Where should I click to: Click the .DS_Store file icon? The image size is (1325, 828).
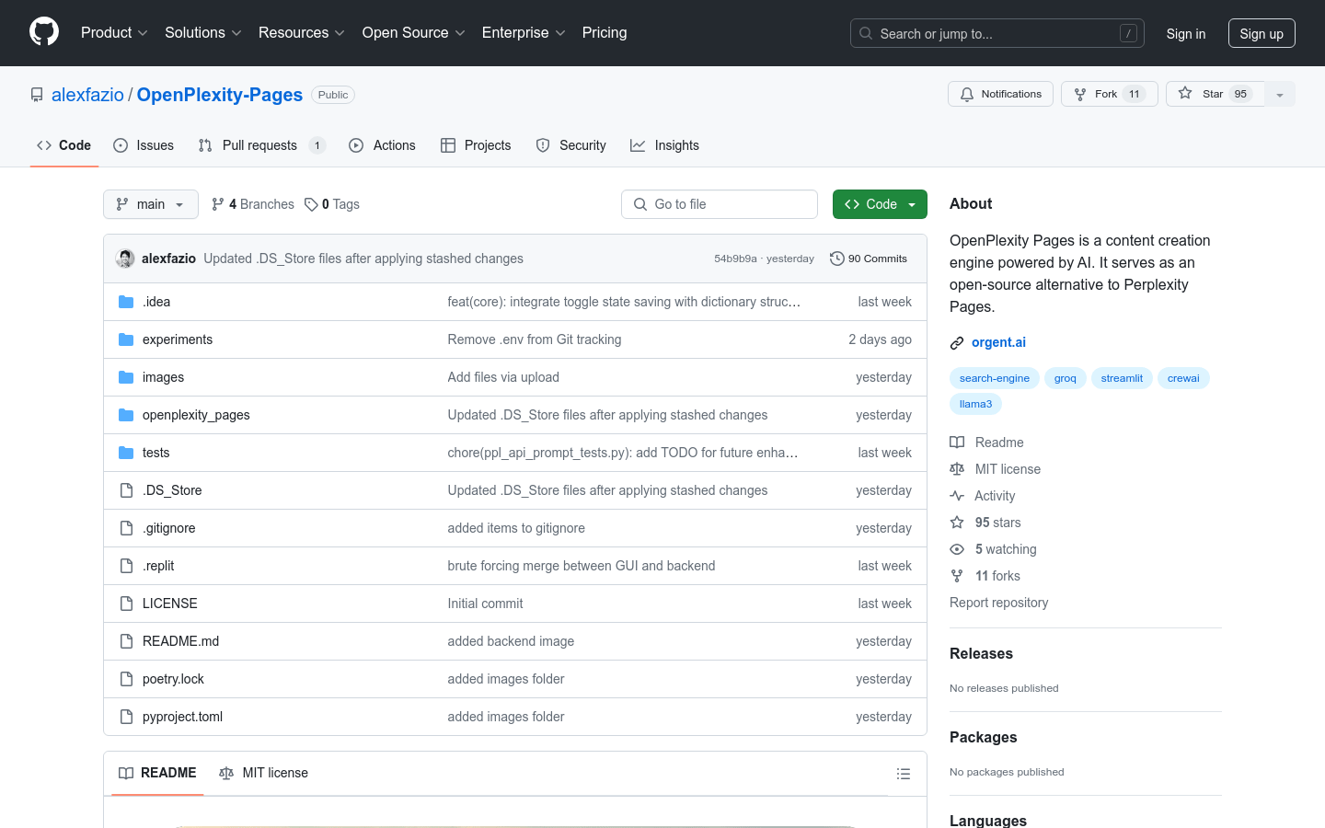(x=126, y=490)
